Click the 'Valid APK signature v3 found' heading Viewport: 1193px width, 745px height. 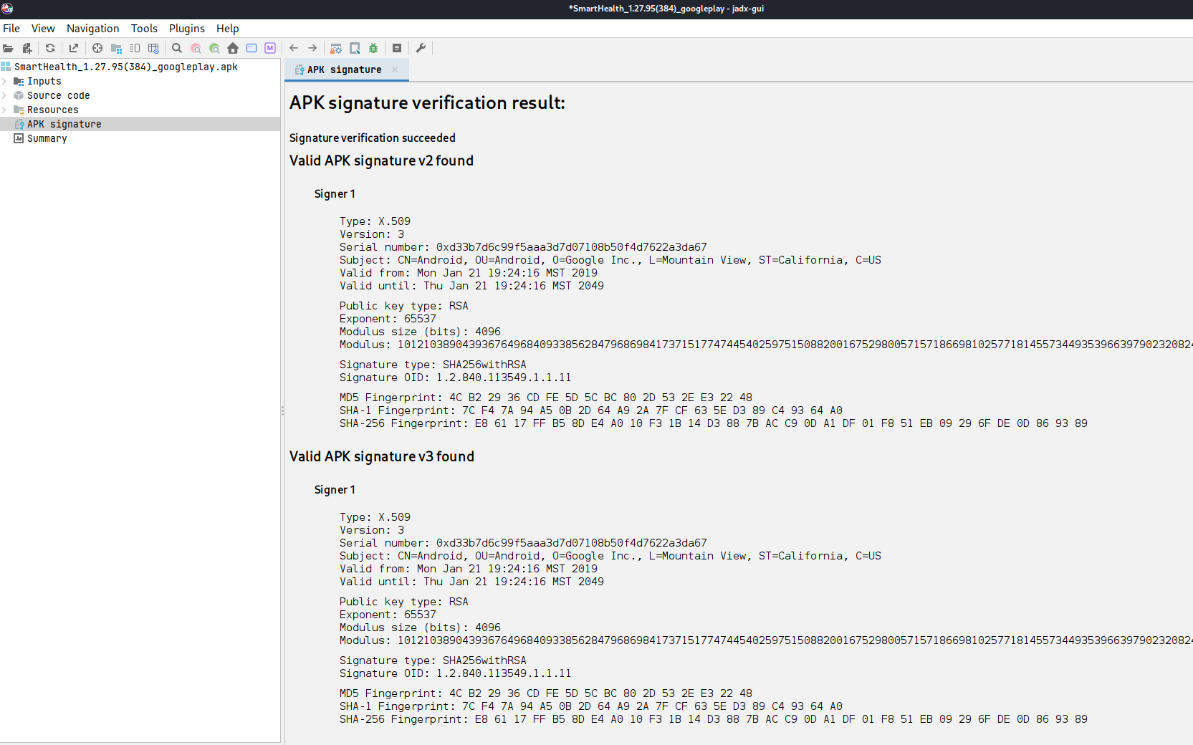point(382,456)
